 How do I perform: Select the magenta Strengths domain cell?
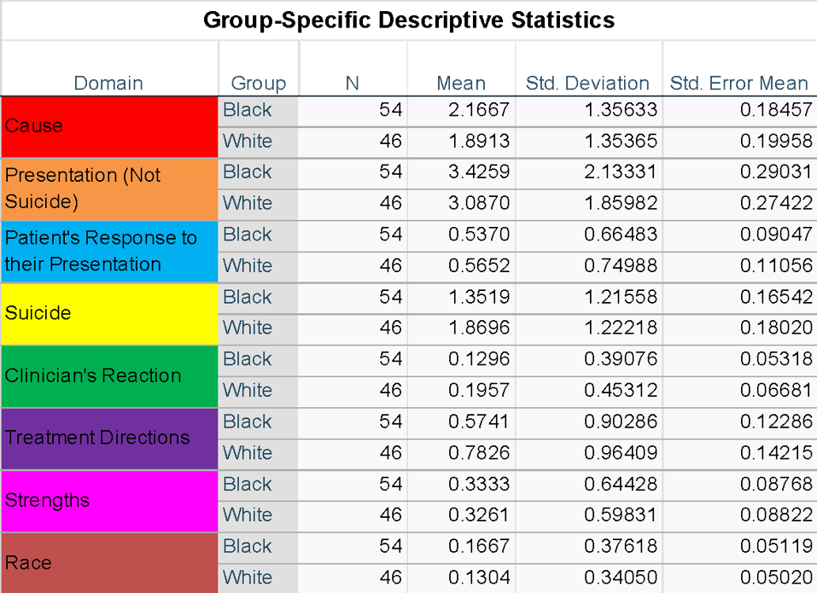pos(109,500)
